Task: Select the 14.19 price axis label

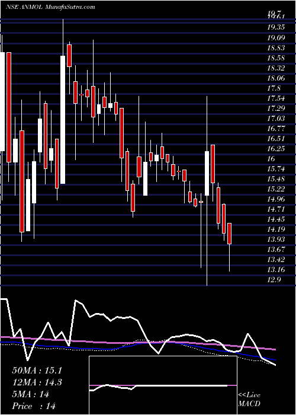Action: [276, 229]
